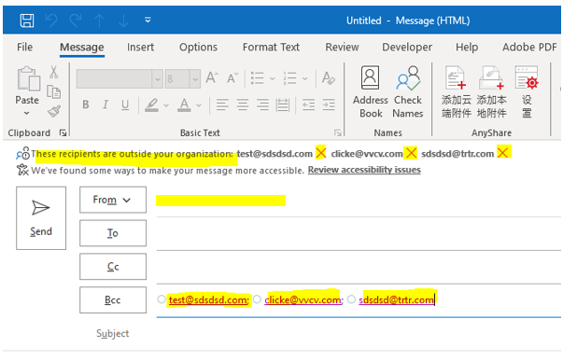
Task: Open AnyShare 设置 settings
Action: pyautogui.click(x=527, y=91)
